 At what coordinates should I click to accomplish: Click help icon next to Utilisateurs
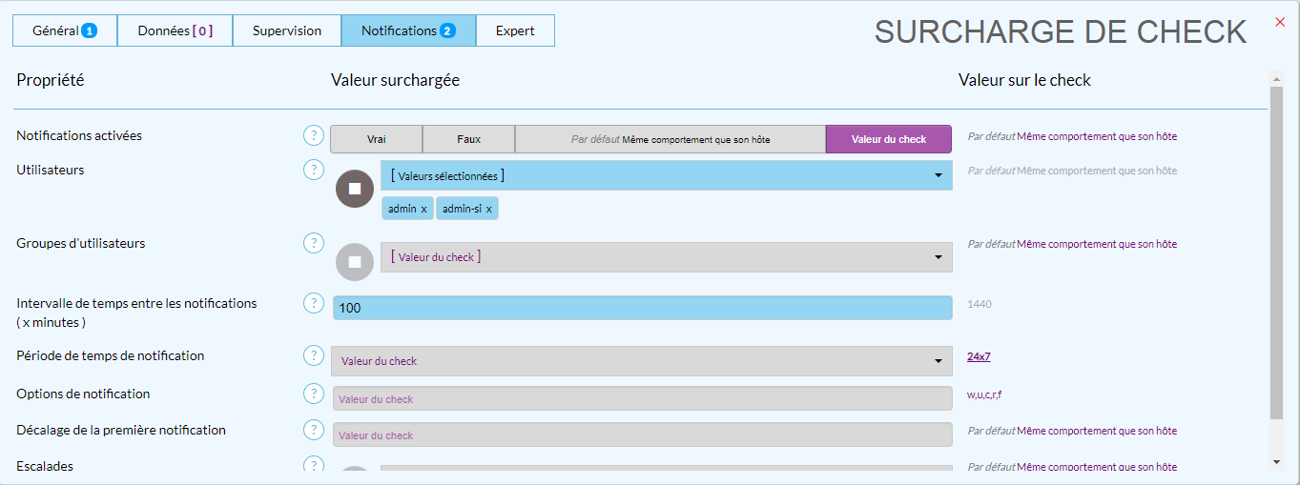tap(314, 170)
